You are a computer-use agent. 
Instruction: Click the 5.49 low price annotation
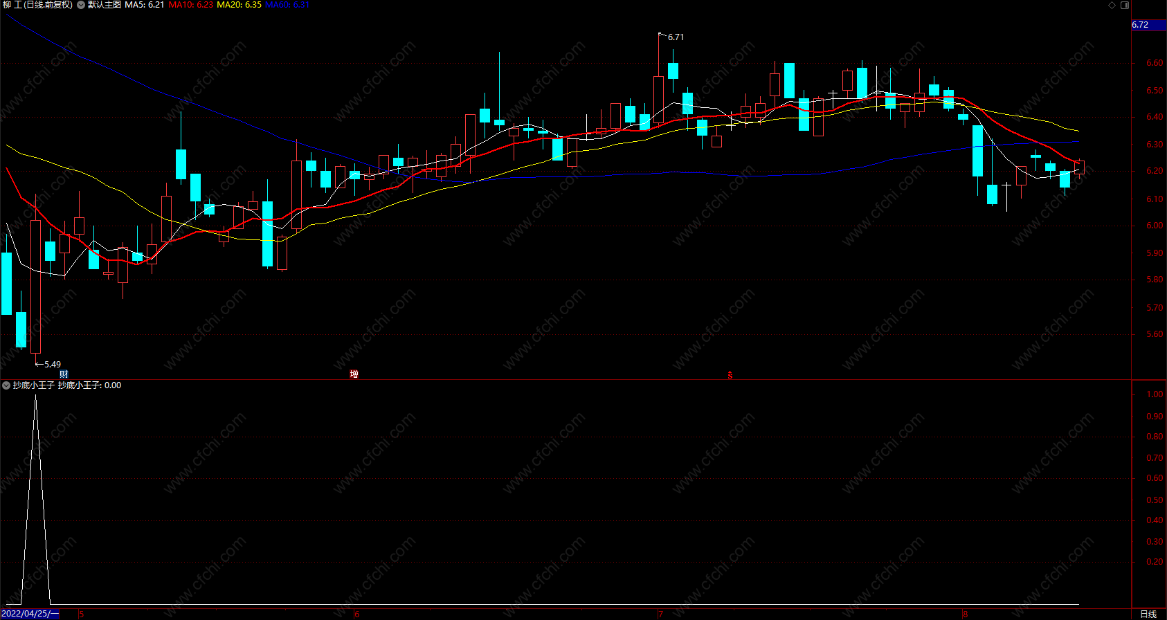point(53,365)
